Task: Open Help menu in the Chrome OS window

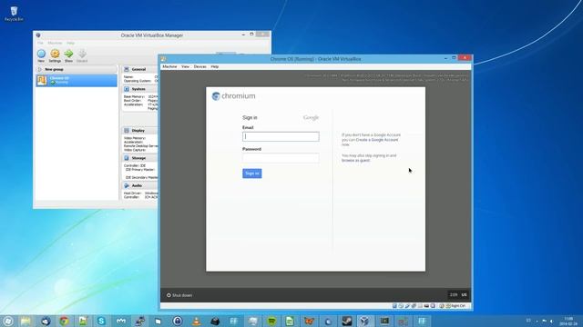Action: point(215,66)
